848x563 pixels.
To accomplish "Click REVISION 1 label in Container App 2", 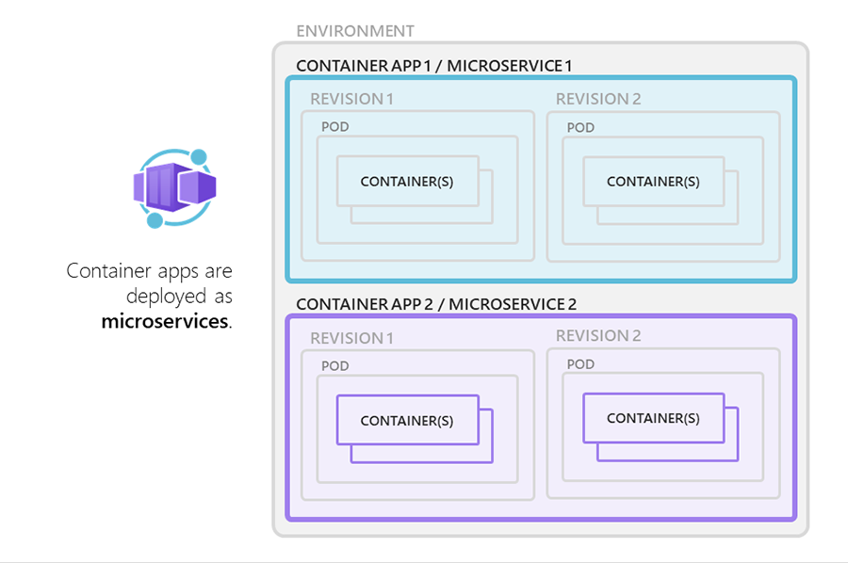I will [351, 338].
